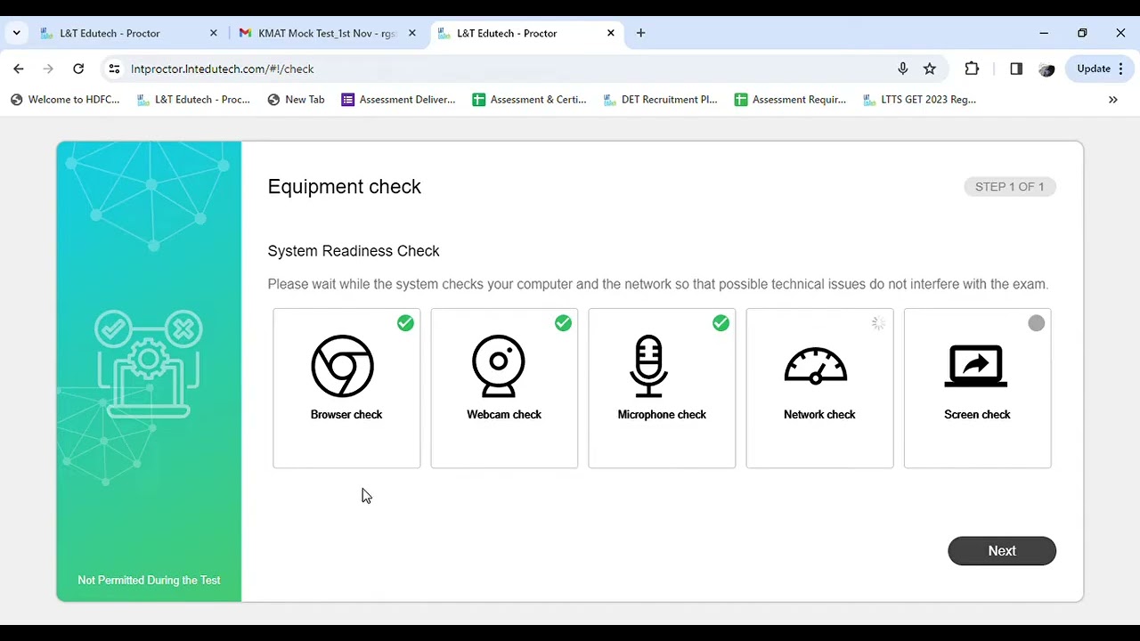Click the Next button
This screenshot has width=1140, height=641.
coord(1002,551)
